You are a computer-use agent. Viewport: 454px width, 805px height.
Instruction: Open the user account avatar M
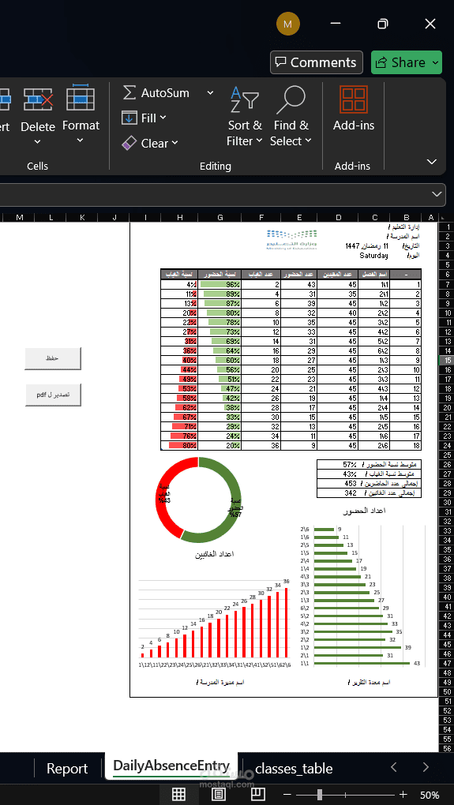pyautogui.click(x=287, y=24)
